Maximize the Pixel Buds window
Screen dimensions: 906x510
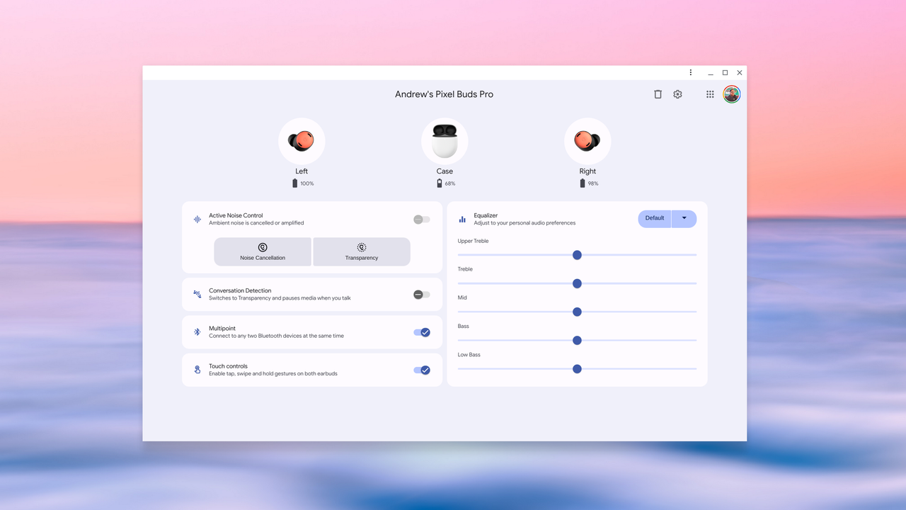tap(725, 72)
